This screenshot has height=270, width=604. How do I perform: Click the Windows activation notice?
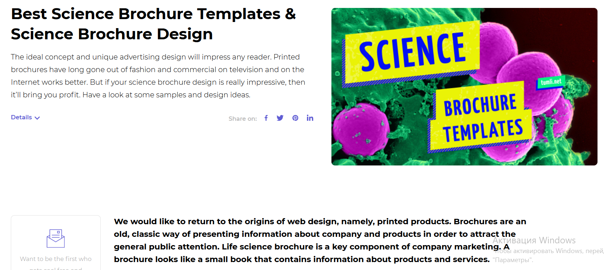point(534,240)
